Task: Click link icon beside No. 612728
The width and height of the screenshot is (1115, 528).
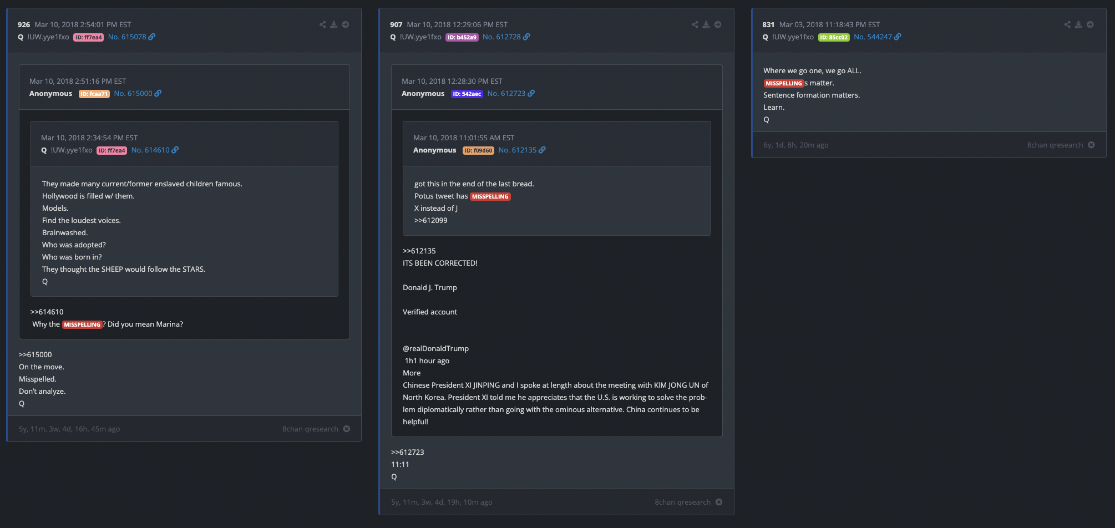Action: pyautogui.click(x=526, y=37)
